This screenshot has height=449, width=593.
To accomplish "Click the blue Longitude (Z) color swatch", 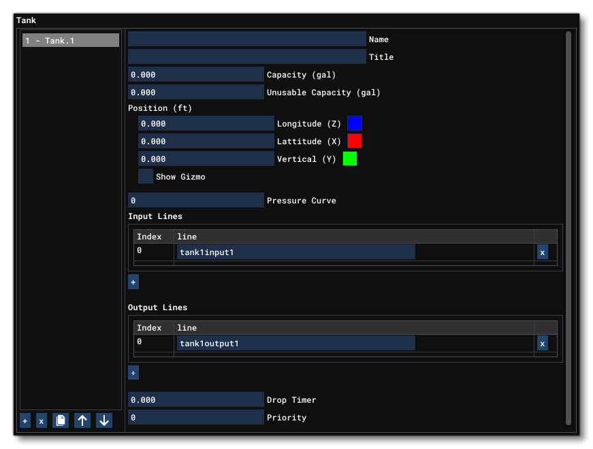I will click(x=355, y=123).
